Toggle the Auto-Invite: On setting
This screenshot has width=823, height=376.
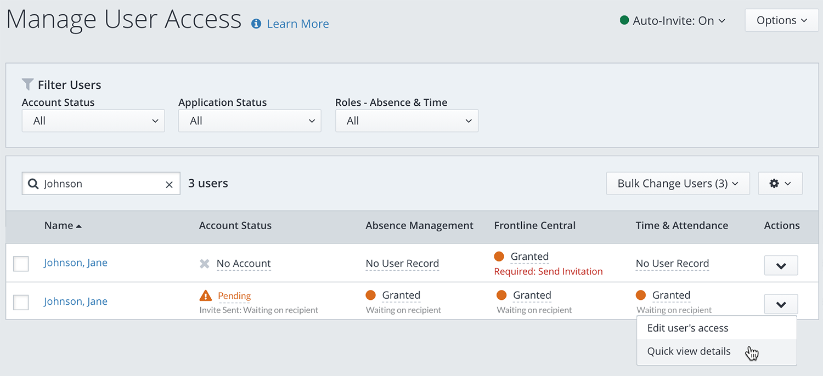(673, 21)
